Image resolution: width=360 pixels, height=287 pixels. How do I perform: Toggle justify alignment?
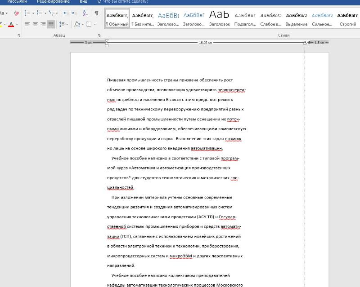(x=51, y=24)
